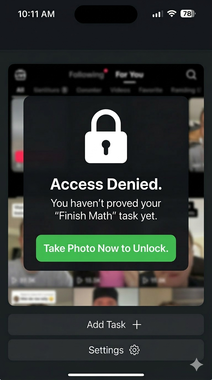Switch to the blurred Following tab
The width and height of the screenshot is (212, 380).
coord(86,75)
